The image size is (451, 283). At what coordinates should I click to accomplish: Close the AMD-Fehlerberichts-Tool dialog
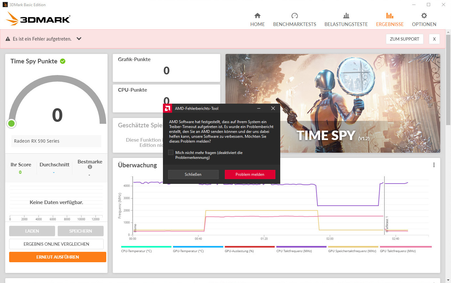click(273, 109)
